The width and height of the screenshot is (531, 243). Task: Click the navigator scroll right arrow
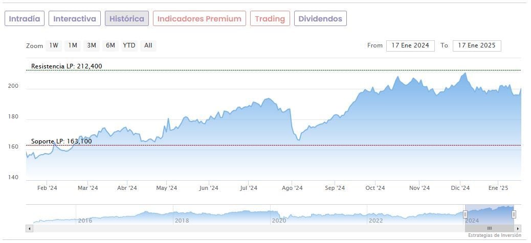tap(518, 228)
